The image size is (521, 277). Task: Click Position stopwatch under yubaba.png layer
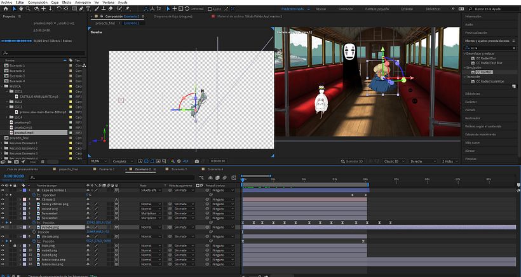click(x=34, y=232)
